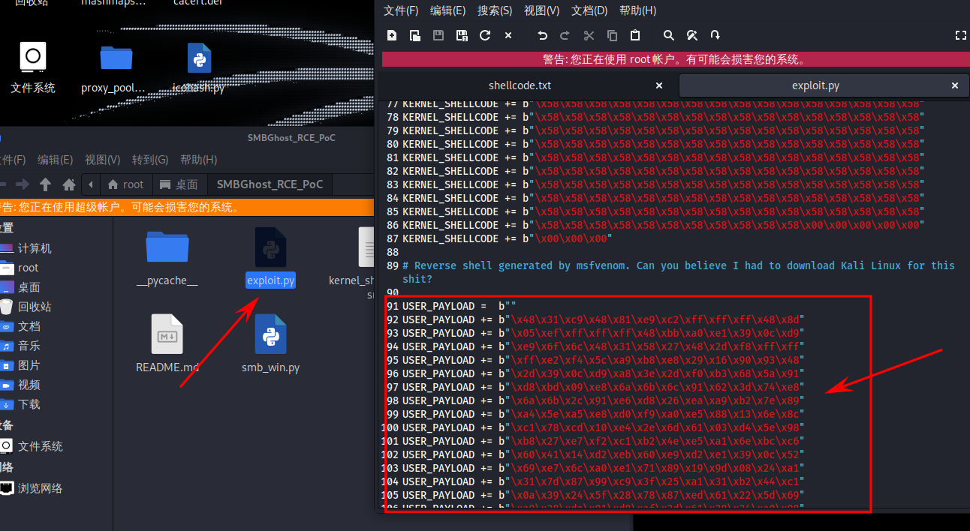
Task: Open the 视图(V) menu in the editor
Action: point(541,10)
